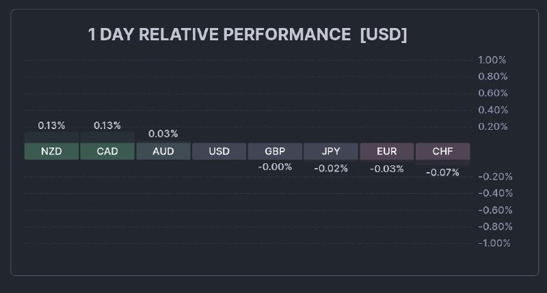Click the NZD currency bar

click(51, 151)
